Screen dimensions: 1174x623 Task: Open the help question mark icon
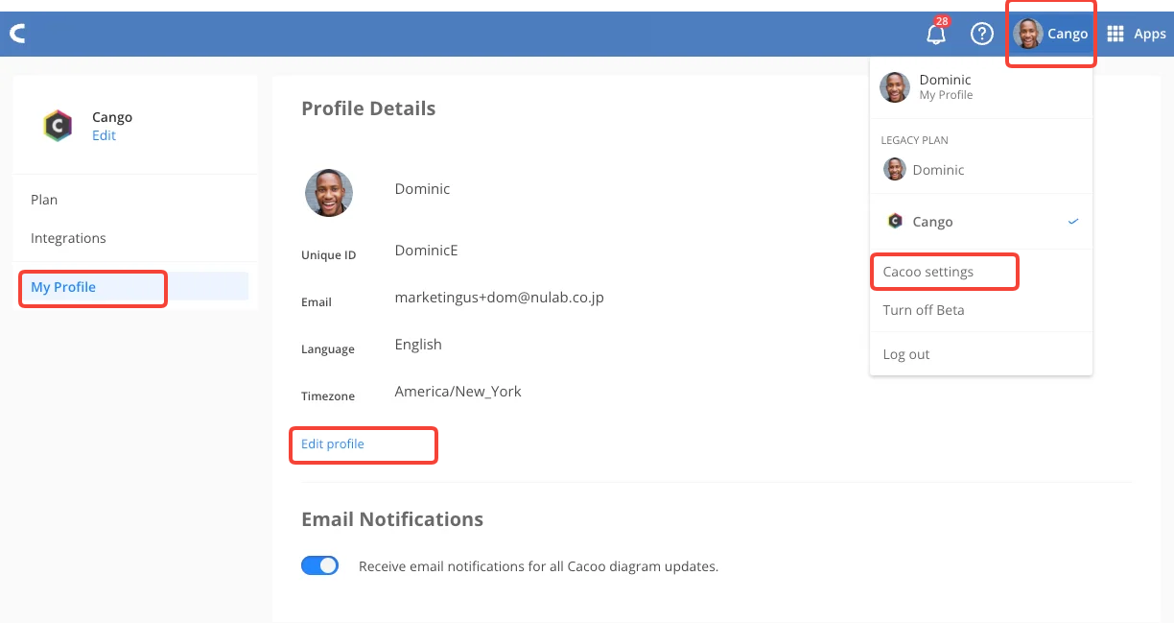981,34
